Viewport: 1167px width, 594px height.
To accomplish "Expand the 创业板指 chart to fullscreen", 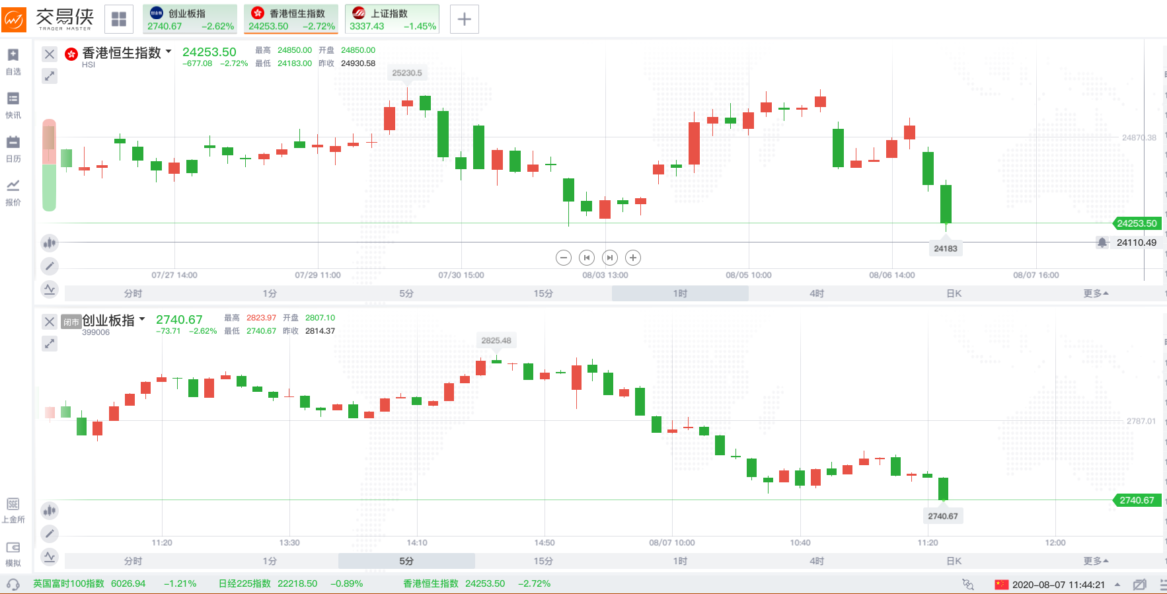I will (x=50, y=344).
